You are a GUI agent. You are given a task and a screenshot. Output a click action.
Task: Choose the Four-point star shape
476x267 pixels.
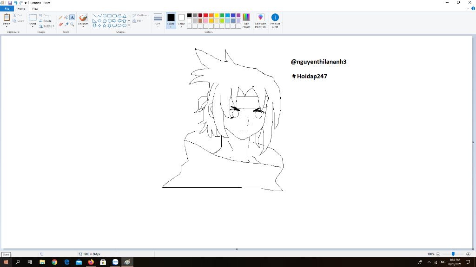tap(99, 26)
